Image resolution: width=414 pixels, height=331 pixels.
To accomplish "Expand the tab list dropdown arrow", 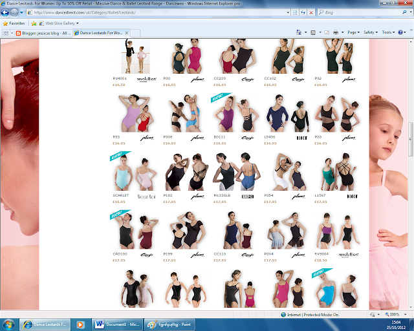I will point(12,33).
